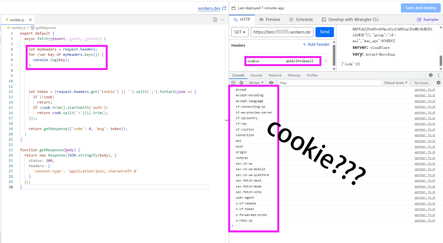Image resolution: width=443 pixels, height=243 pixels.
Task: Click the referer console entry
Action: click(242, 158)
